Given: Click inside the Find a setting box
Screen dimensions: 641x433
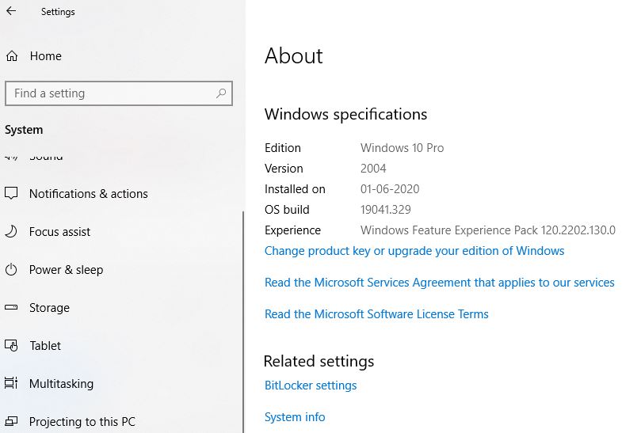Looking at the screenshot, I should coord(119,93).
